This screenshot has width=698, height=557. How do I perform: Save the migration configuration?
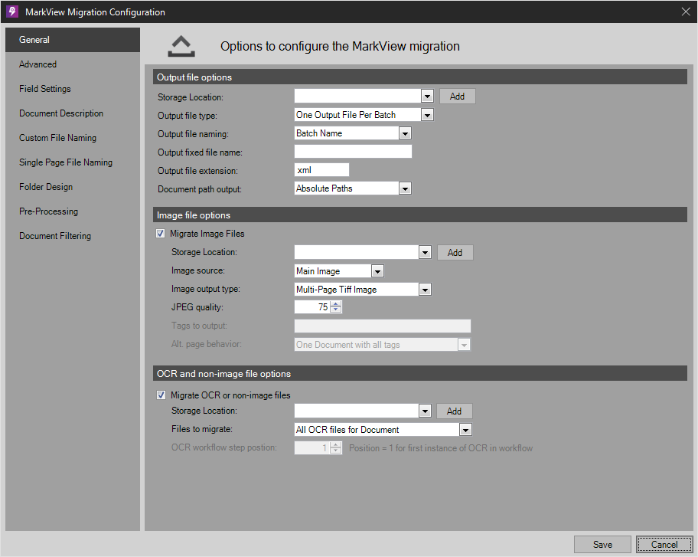point(602,545)
